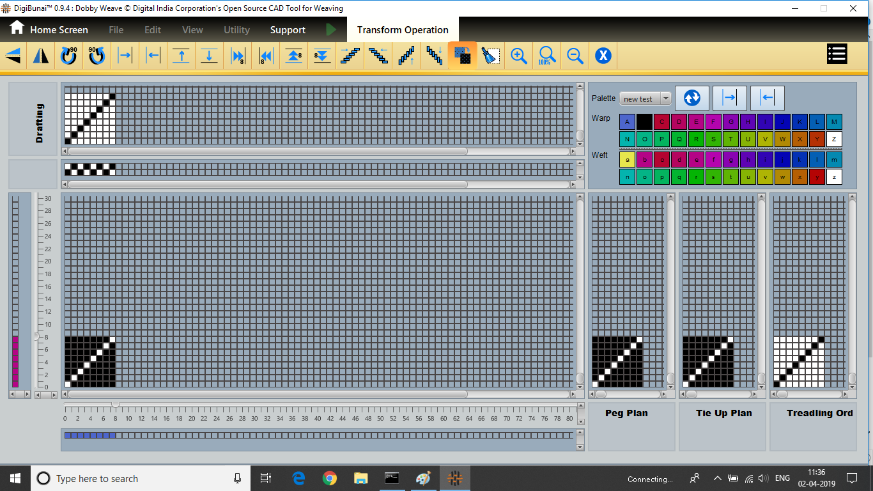The width and height of the screenshot is (873, 491).
Task: Click the main weave grid horizontal scrollbar
Action: 267,394
